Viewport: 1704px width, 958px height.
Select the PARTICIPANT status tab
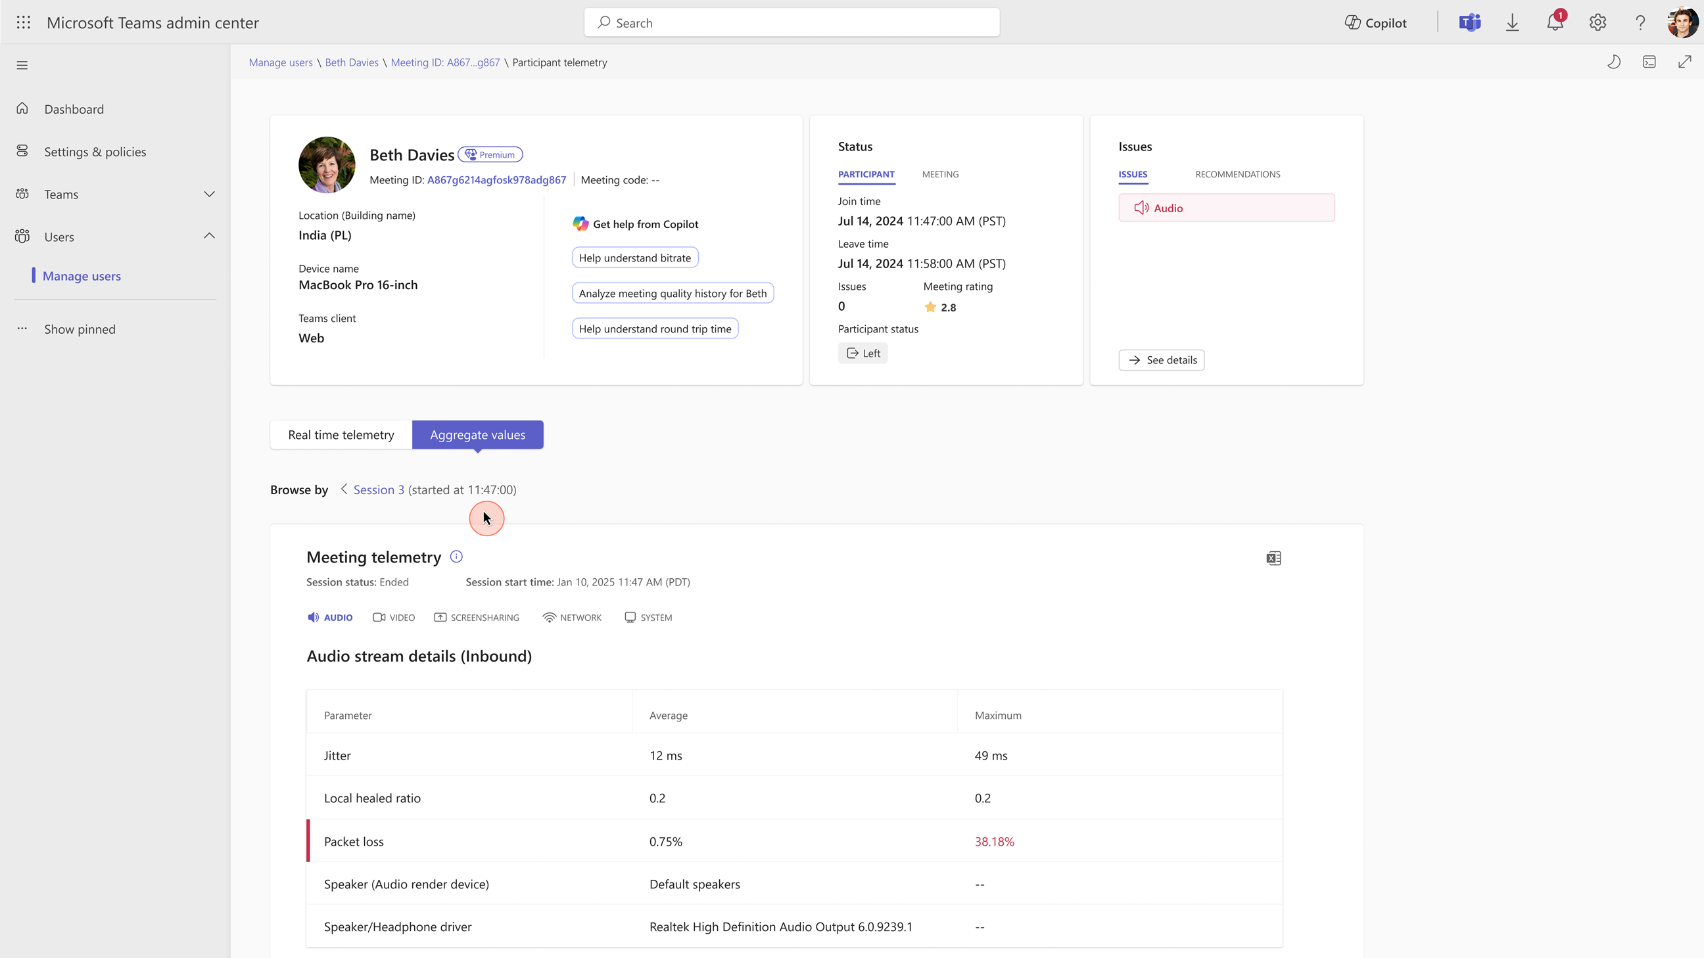pyautogui.click(x=866, y=175)
